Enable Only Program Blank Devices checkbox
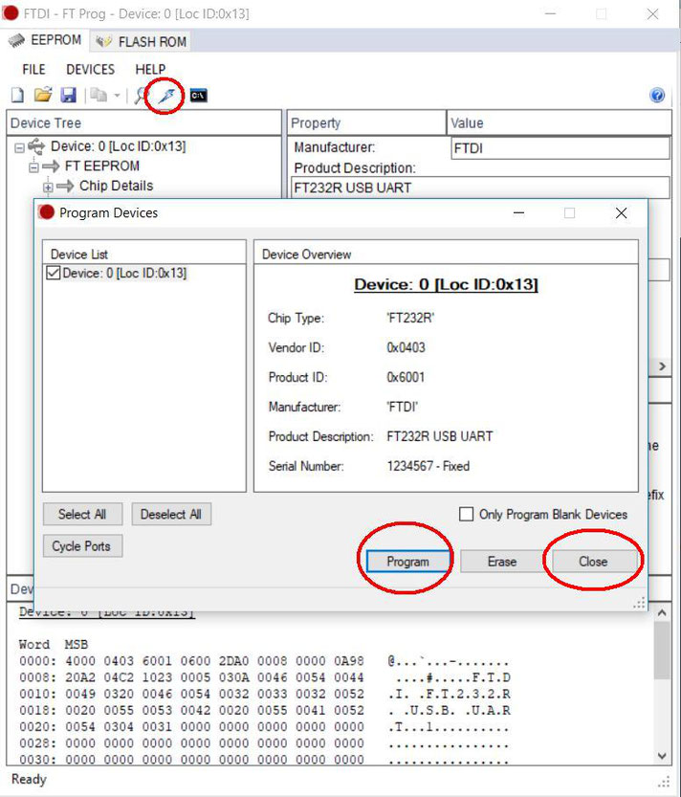 (x=466, y=514)
